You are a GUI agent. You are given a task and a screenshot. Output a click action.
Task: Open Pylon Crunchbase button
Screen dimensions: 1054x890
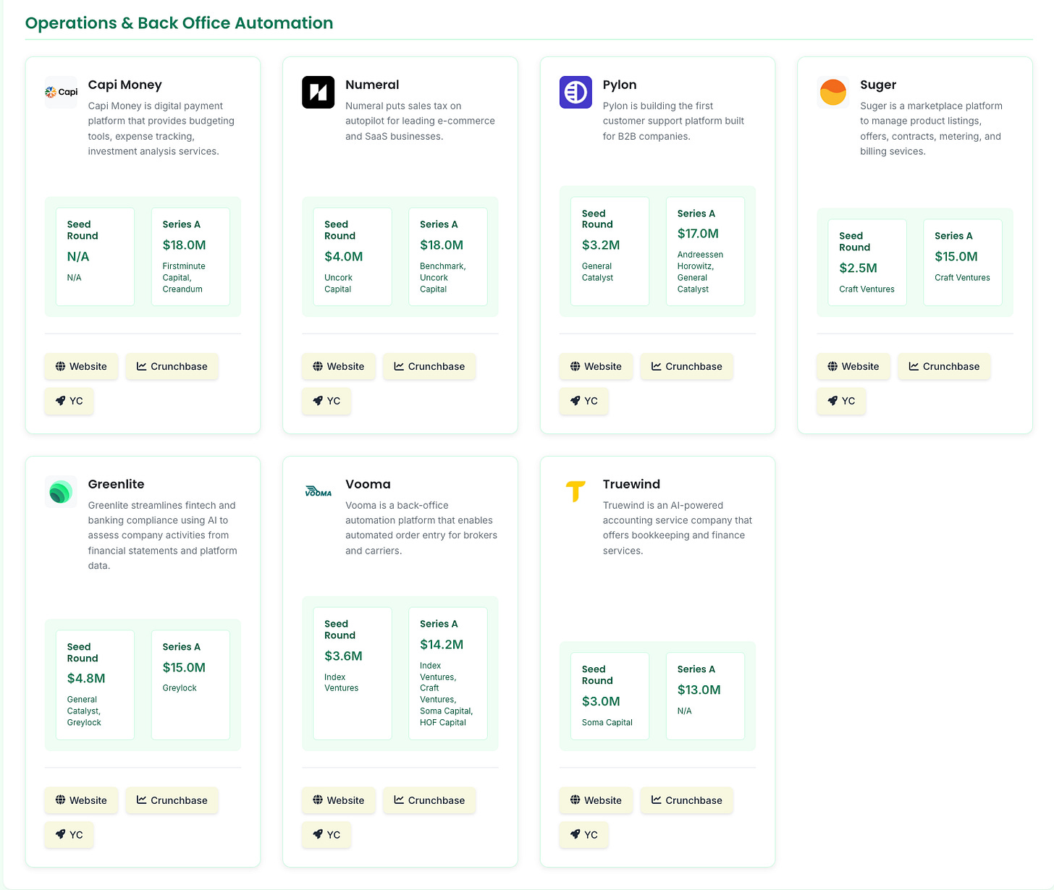point(687,366)
